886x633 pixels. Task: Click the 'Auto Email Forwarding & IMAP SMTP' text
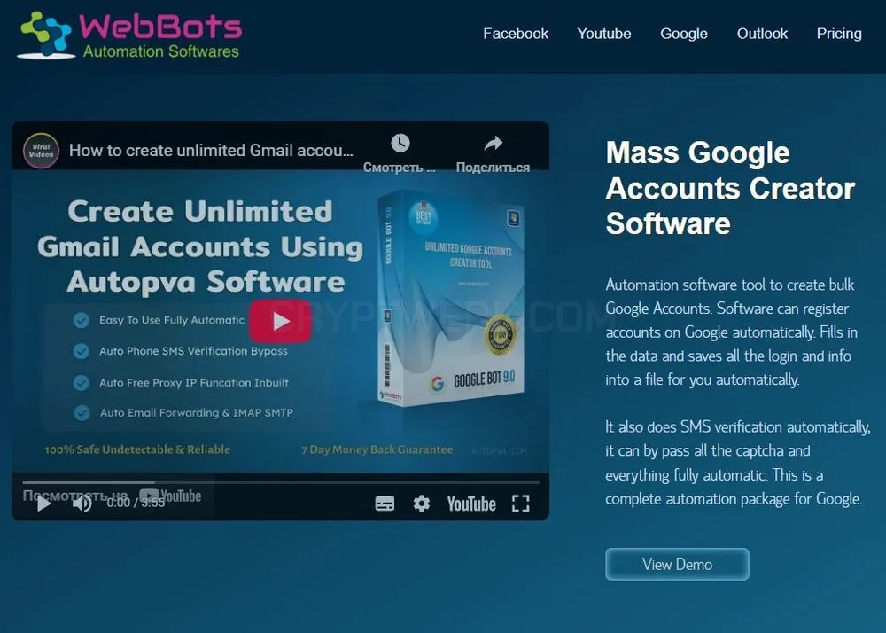[197, 412]
